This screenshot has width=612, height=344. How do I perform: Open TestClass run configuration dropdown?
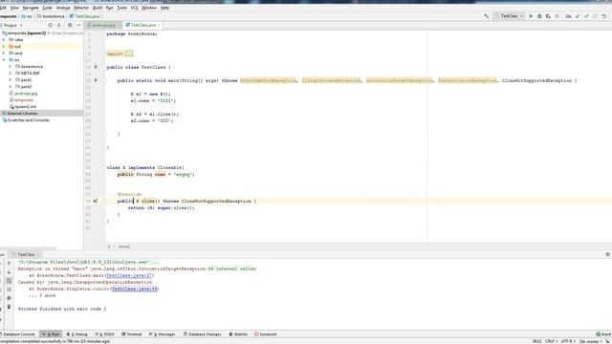[510, 16]
